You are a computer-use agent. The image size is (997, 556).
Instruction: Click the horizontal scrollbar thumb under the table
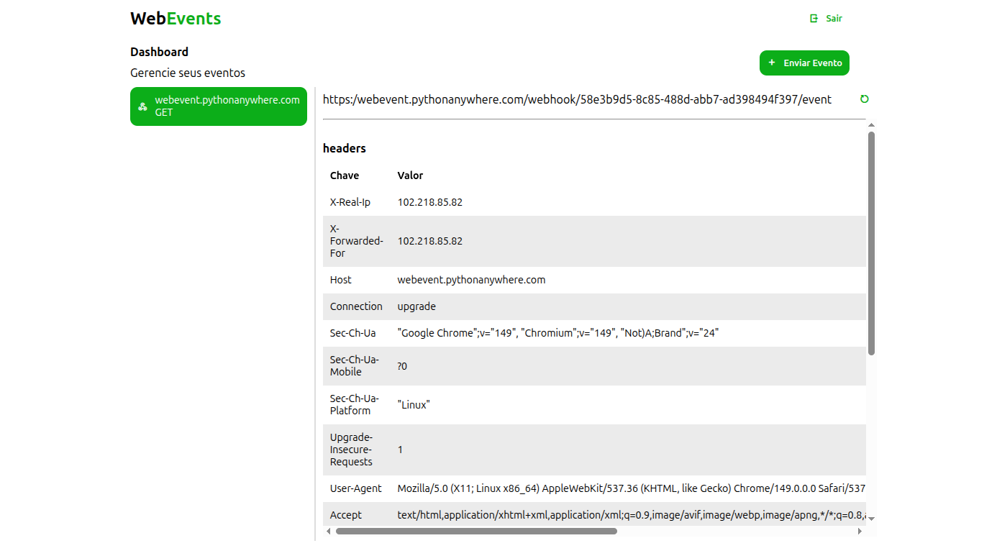[476, 532]
